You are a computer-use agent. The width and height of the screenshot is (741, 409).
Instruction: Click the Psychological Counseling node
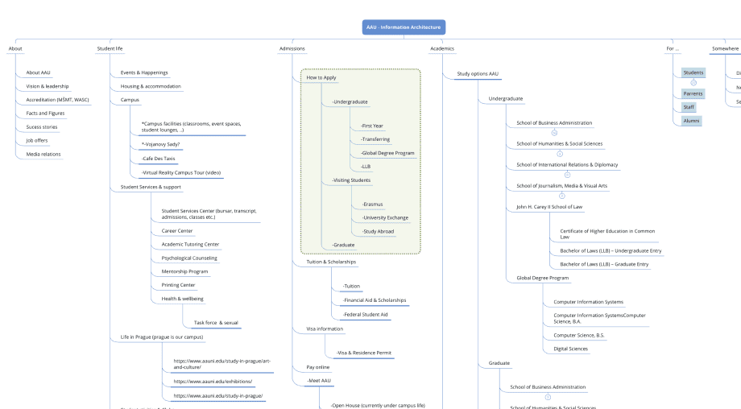[x=189, y=258]
